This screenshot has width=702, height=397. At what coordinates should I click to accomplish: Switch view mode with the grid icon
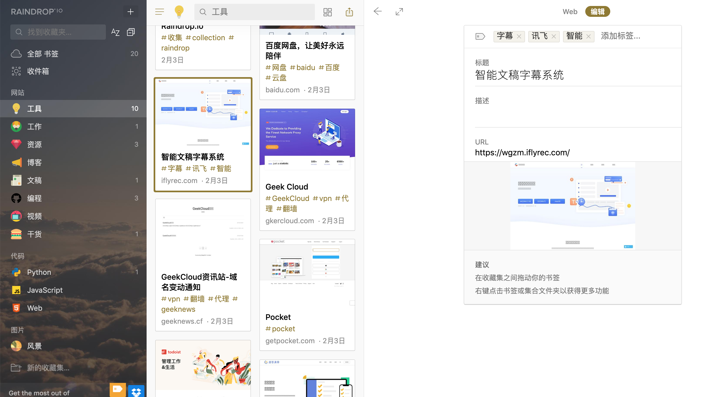point(328,12)
